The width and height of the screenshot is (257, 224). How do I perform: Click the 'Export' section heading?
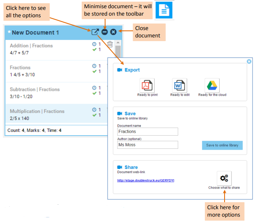point(132,70)
